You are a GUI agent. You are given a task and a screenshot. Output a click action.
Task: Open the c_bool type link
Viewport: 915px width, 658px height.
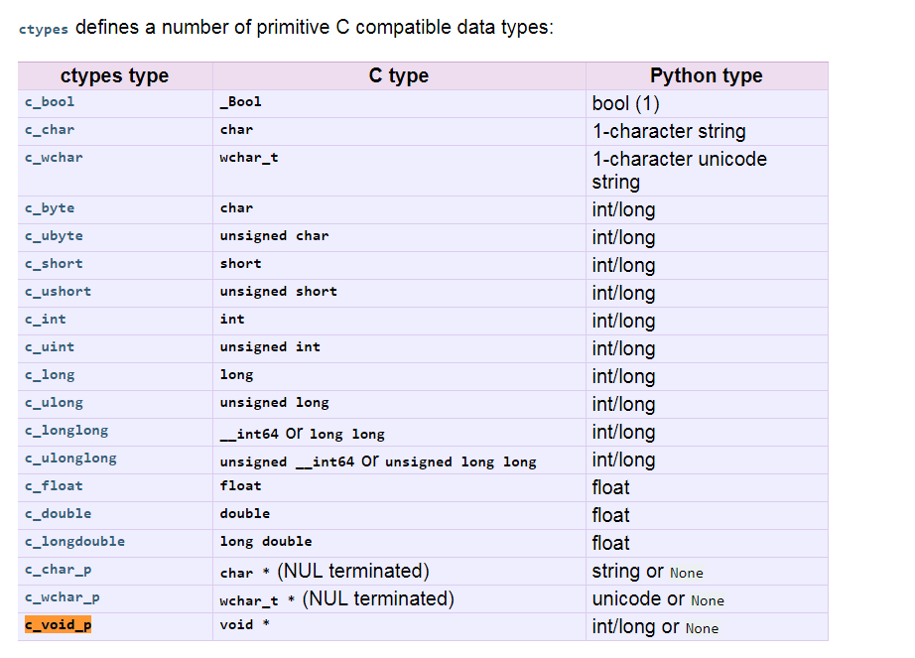coord(50,102)
